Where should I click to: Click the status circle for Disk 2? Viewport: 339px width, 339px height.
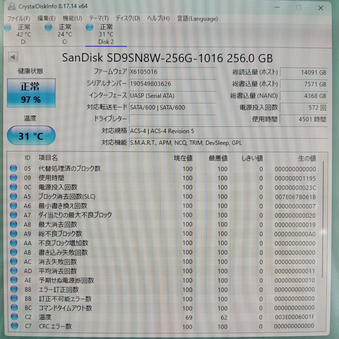tap(90, 27)
